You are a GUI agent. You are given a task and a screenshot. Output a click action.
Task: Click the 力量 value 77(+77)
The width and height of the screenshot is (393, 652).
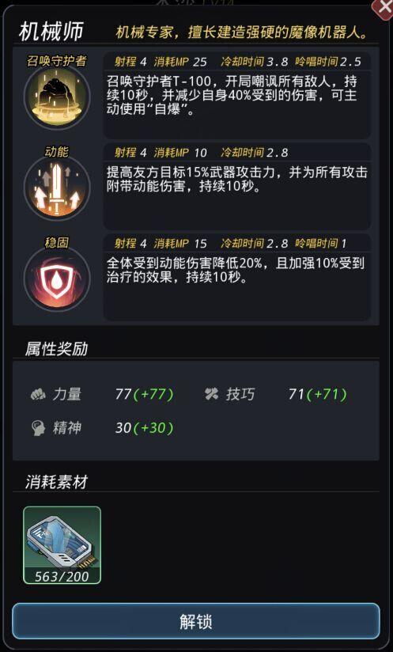coord(144,394)
